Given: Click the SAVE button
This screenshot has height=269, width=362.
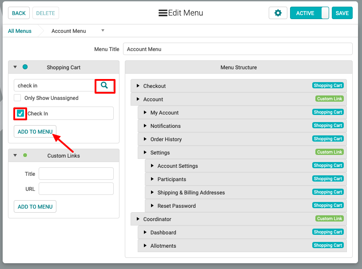Looking at the screenshot, I should tap(342, 13).
